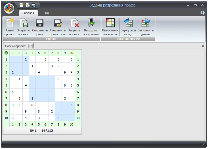Switch to the Вид ribbon tab

pos(46,13)
